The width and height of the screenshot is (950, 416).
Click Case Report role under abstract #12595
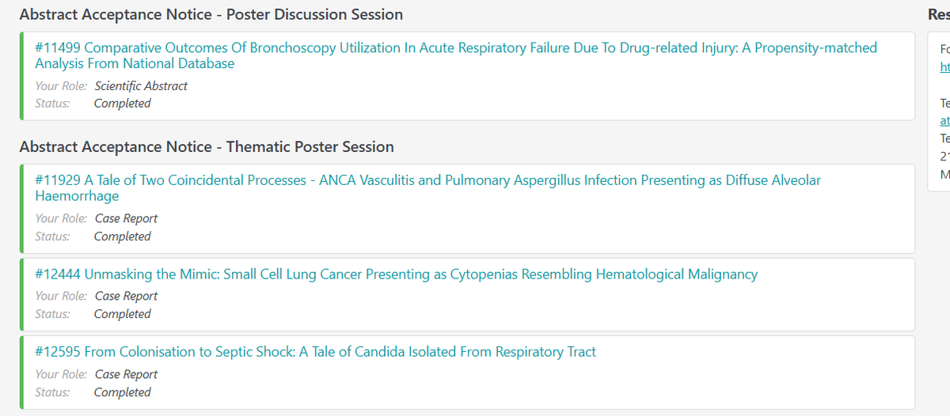(126, 374)
